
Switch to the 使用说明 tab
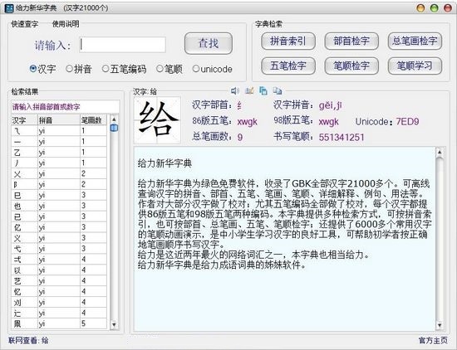coord(66,24)
